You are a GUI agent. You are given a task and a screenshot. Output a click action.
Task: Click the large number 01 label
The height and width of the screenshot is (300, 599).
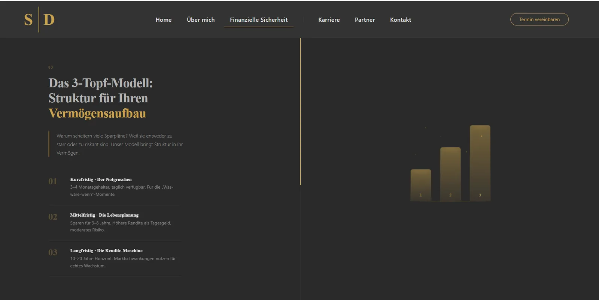[53, 181]
